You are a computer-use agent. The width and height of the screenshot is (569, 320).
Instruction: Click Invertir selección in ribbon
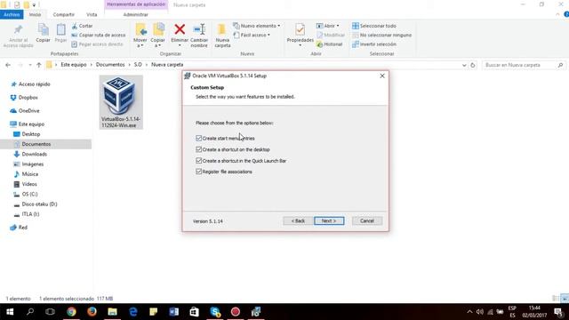point(374,44)
